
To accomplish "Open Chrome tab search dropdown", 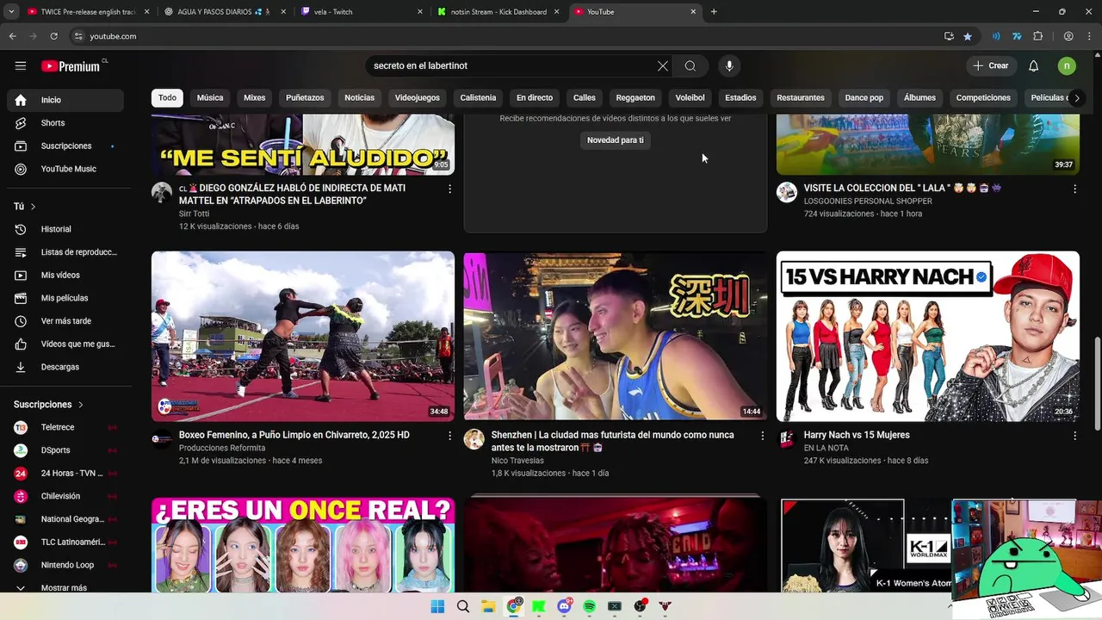I will (x=11, y=12).
